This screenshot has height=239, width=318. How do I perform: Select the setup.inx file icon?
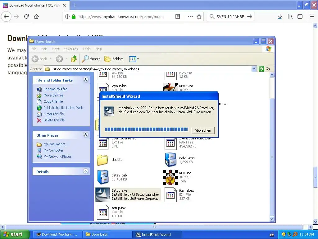pyautogui.click(x=103, y=212)
